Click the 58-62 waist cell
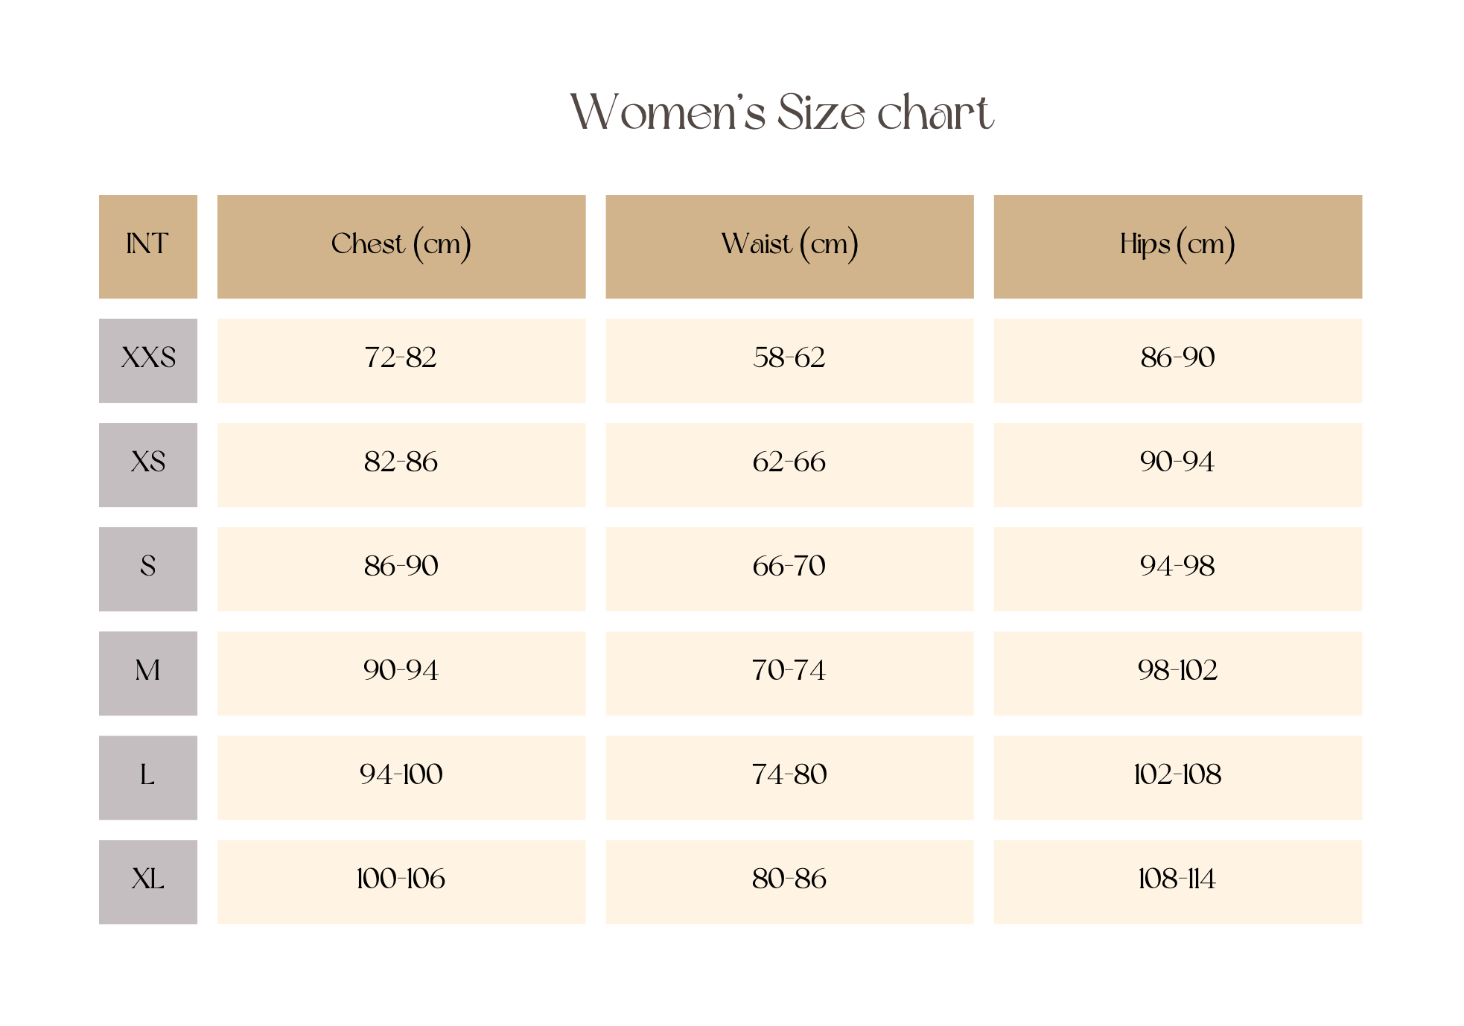Viewport: 1464px width, 1026px height. [x=789, y=360]
